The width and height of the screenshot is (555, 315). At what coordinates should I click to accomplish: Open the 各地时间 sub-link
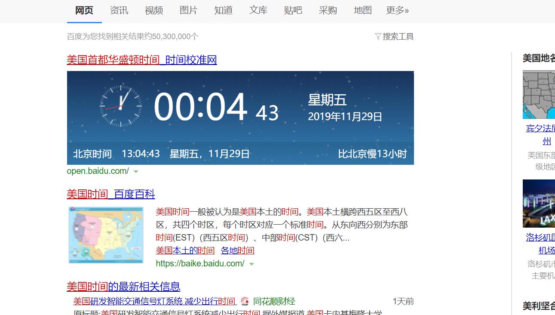point(237,250)
